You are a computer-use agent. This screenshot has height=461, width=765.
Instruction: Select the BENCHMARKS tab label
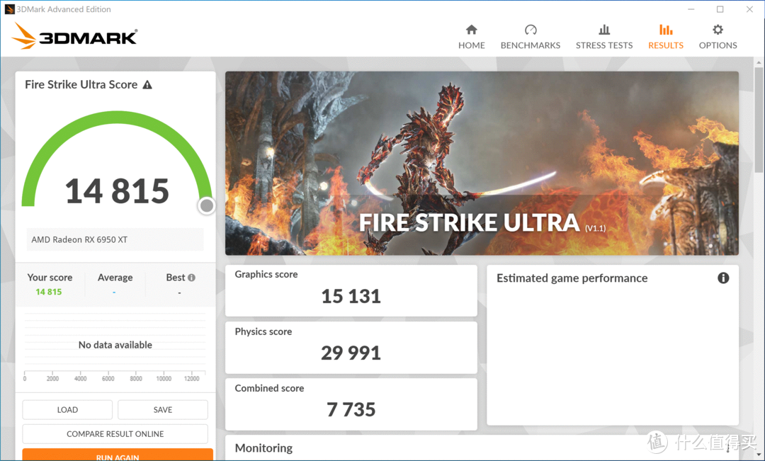click(x=531, y=45)
